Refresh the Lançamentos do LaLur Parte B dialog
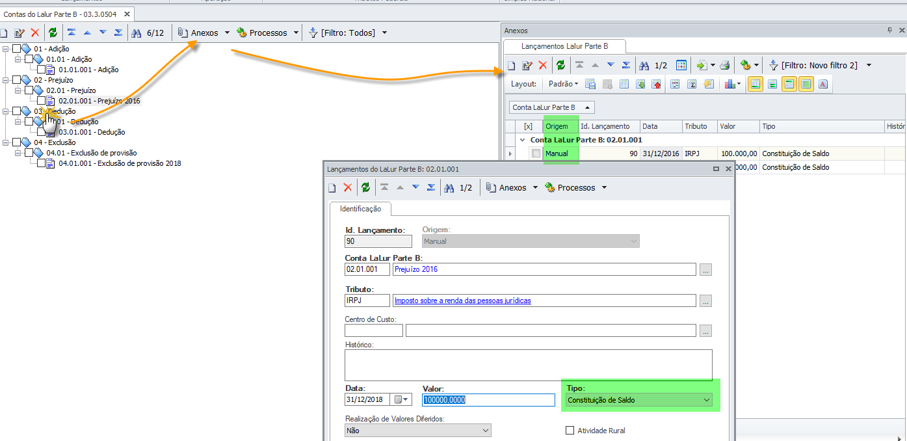This screenshot has height=441, width=907. (x=365, y=187)
